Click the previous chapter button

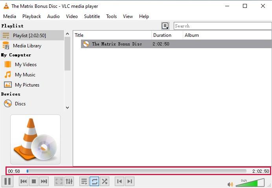pos(119,181)
